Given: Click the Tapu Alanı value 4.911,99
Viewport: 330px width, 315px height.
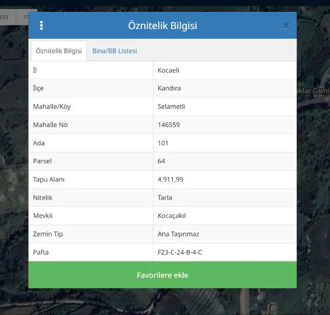Looking at the screenshot, I should [171, 179].
